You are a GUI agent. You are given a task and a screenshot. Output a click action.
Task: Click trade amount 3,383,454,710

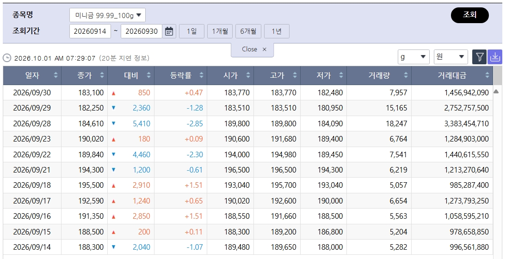click(467, 123)
